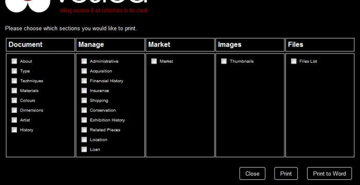360x185 pixels.
Task: Click the Files column header
Action: [x=320, y=45]
